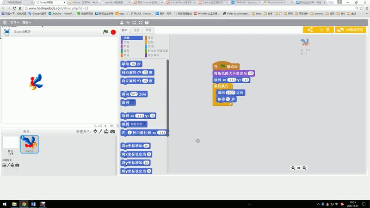This screenshot has height=208, width=370.
Task: Open Word from the taskbar
Action: click(33, 204)
